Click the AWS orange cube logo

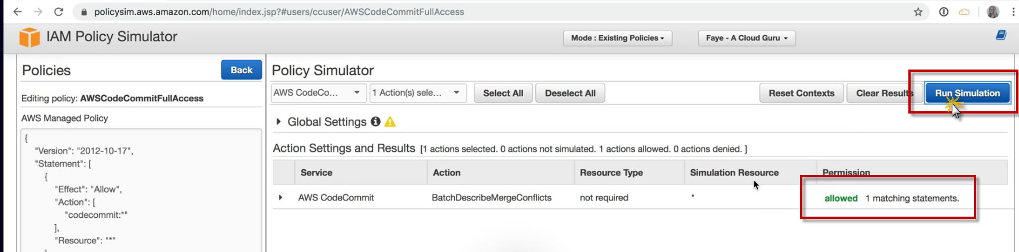30,37
